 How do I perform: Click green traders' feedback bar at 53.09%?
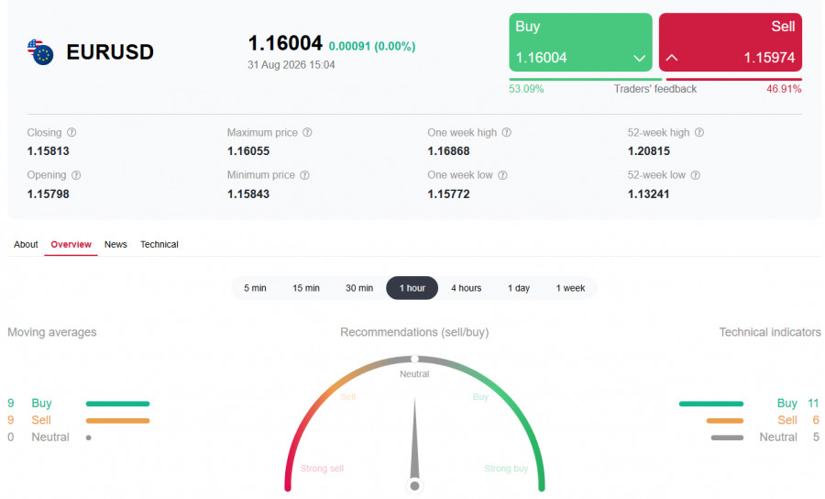pos(585,80)
